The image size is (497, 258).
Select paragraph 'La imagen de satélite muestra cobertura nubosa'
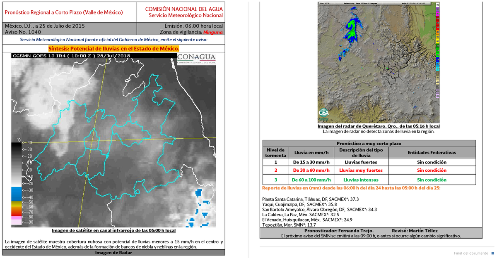(113, 244)
